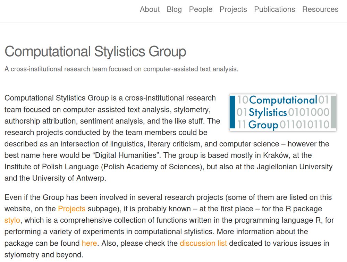Image resolution: width=347 pixels, height=262 pixels.
Task: Open the Publications menu item
Action: [x=274, y=9]
